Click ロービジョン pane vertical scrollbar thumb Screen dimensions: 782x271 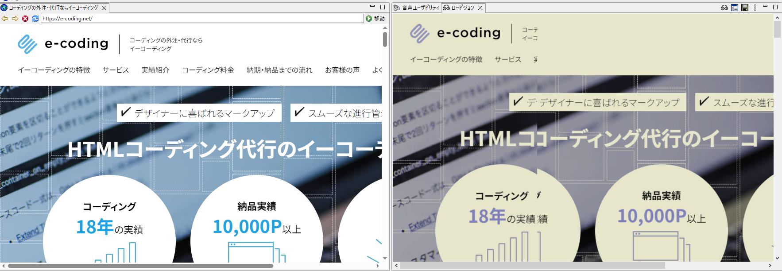[x=777, y=29]
